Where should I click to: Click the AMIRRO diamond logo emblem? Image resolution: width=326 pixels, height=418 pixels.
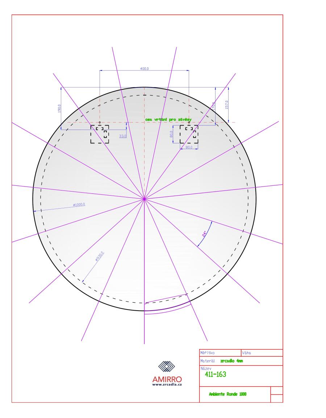tap(167, 367)
